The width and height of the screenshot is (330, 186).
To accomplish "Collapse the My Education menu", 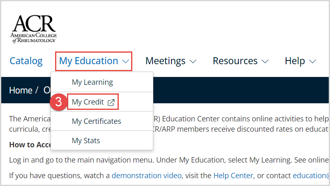I will tap(89, 61).
